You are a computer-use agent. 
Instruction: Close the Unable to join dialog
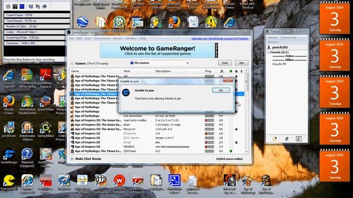coord(228,80)
